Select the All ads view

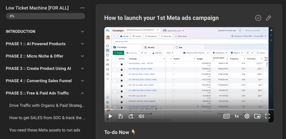tap(124, 36)
